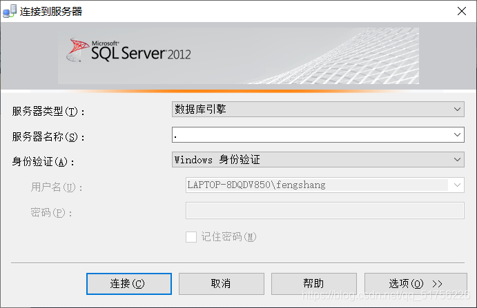Viewport: 477px width, 308px height.
Task: Open the 服务器类型 dropdown showing 数据库引擎
Action: 318,110
